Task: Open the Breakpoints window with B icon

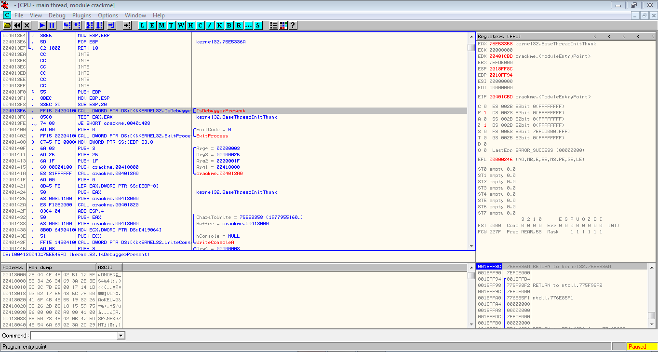Action: point(229,25)
